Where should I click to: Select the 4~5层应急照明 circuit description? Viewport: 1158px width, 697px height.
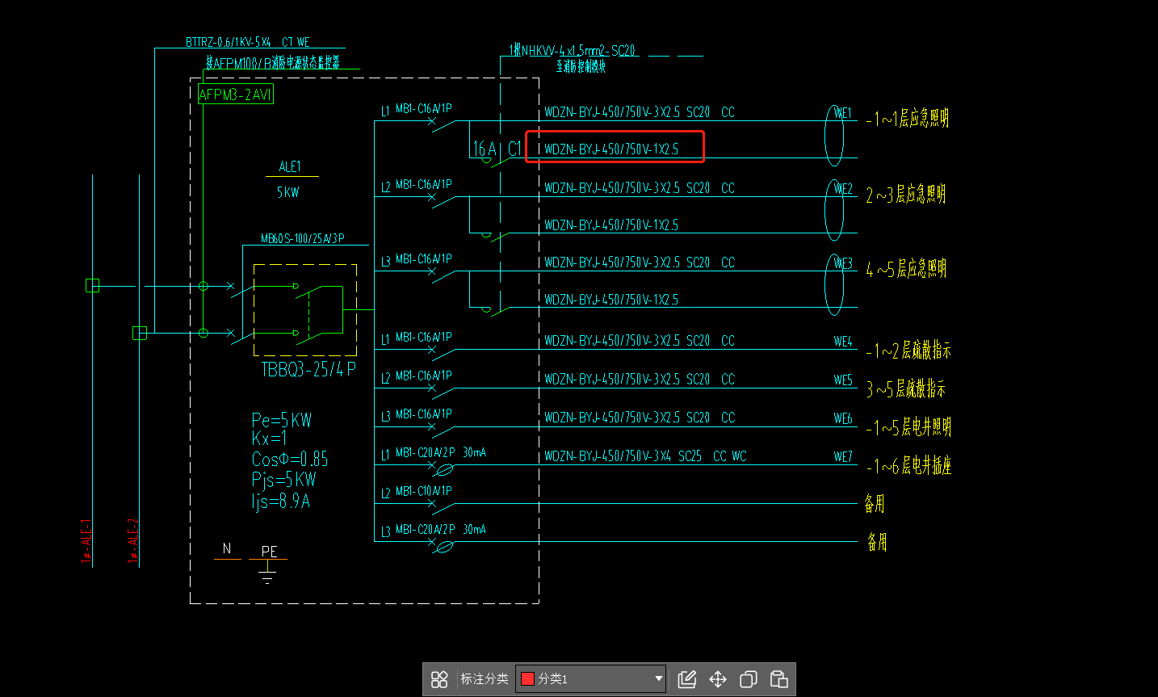[x=906, y=269]
